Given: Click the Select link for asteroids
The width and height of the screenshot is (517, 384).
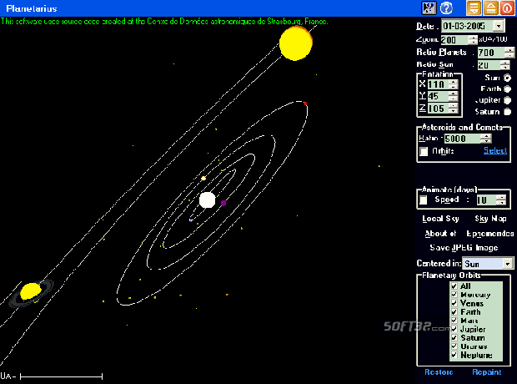Looking at the screenshot, I should point(495,150).
